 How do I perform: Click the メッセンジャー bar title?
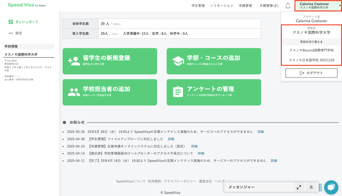point(242,187)
